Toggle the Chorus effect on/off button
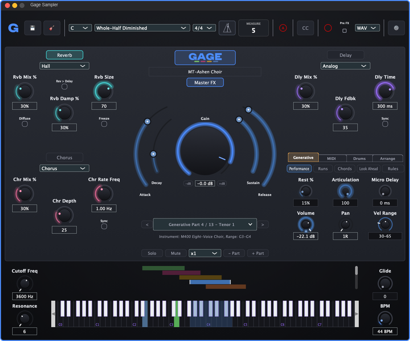Image resolution: width=410 pixels, height=341 pixels. (64, 157)
